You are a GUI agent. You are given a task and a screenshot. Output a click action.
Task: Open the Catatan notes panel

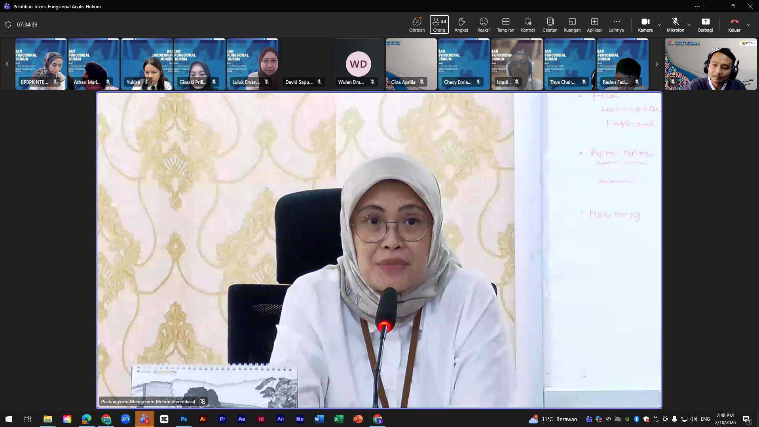(x=550, y=25)
